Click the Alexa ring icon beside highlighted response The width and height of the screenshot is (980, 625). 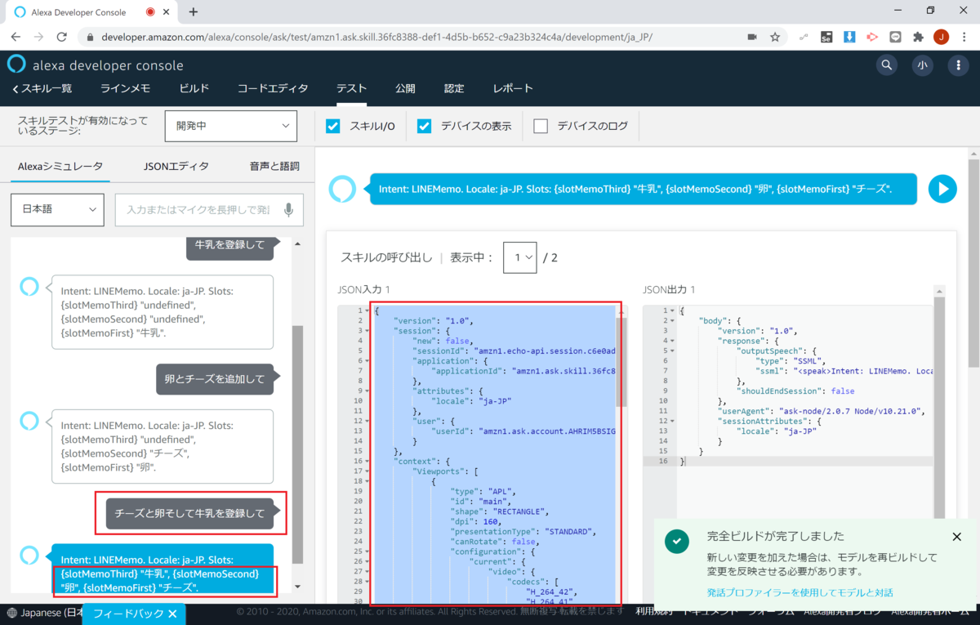point(29,555)
